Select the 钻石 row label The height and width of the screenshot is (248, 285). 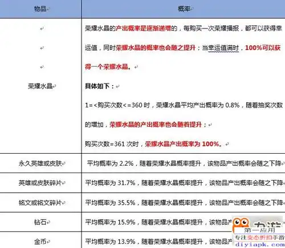click(40, 222)
